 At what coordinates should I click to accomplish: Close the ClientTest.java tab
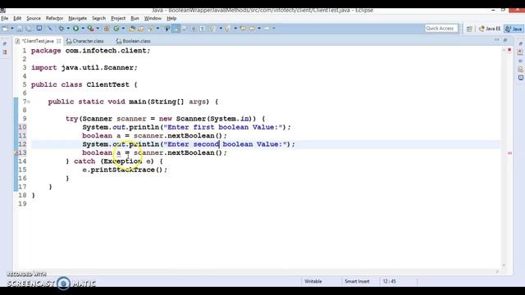59,41
